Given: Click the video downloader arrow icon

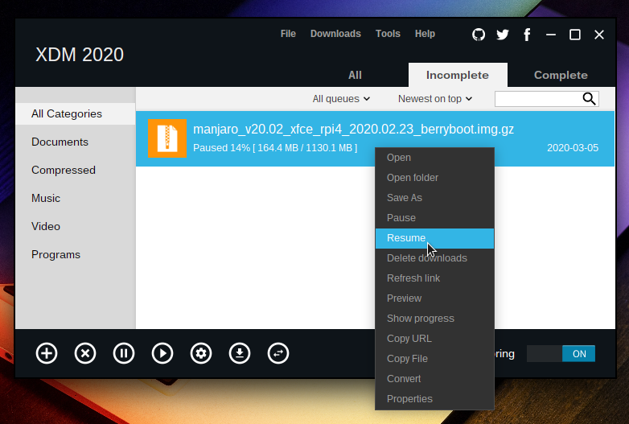Looking at the screenshot, I should click(240, 353).
